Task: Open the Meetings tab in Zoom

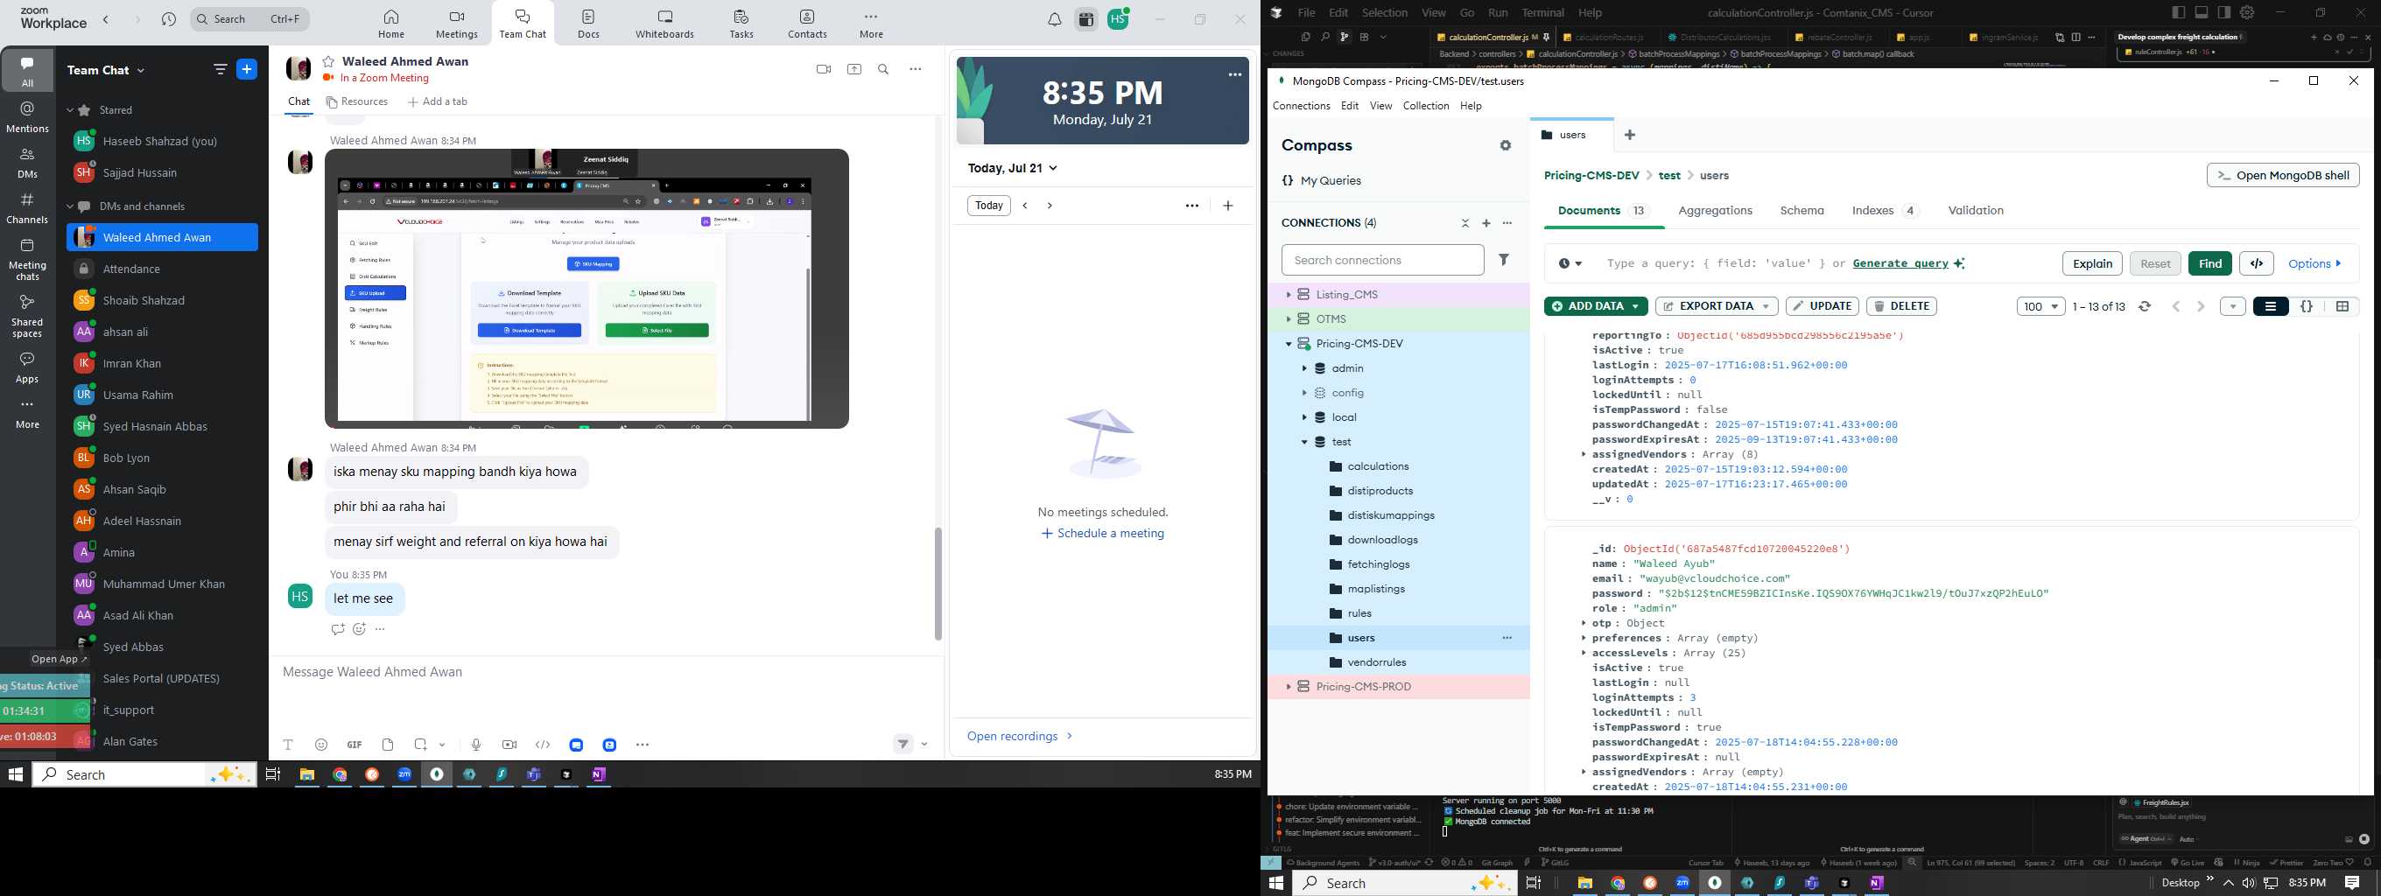Action: (457, 24)
